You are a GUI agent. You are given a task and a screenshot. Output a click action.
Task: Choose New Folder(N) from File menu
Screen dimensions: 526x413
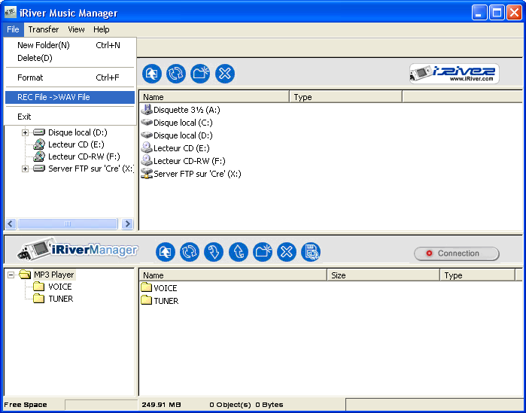70,45
